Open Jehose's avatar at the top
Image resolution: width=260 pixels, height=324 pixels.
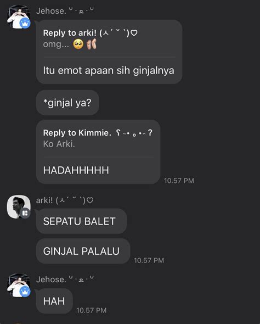tap(19, 17)
